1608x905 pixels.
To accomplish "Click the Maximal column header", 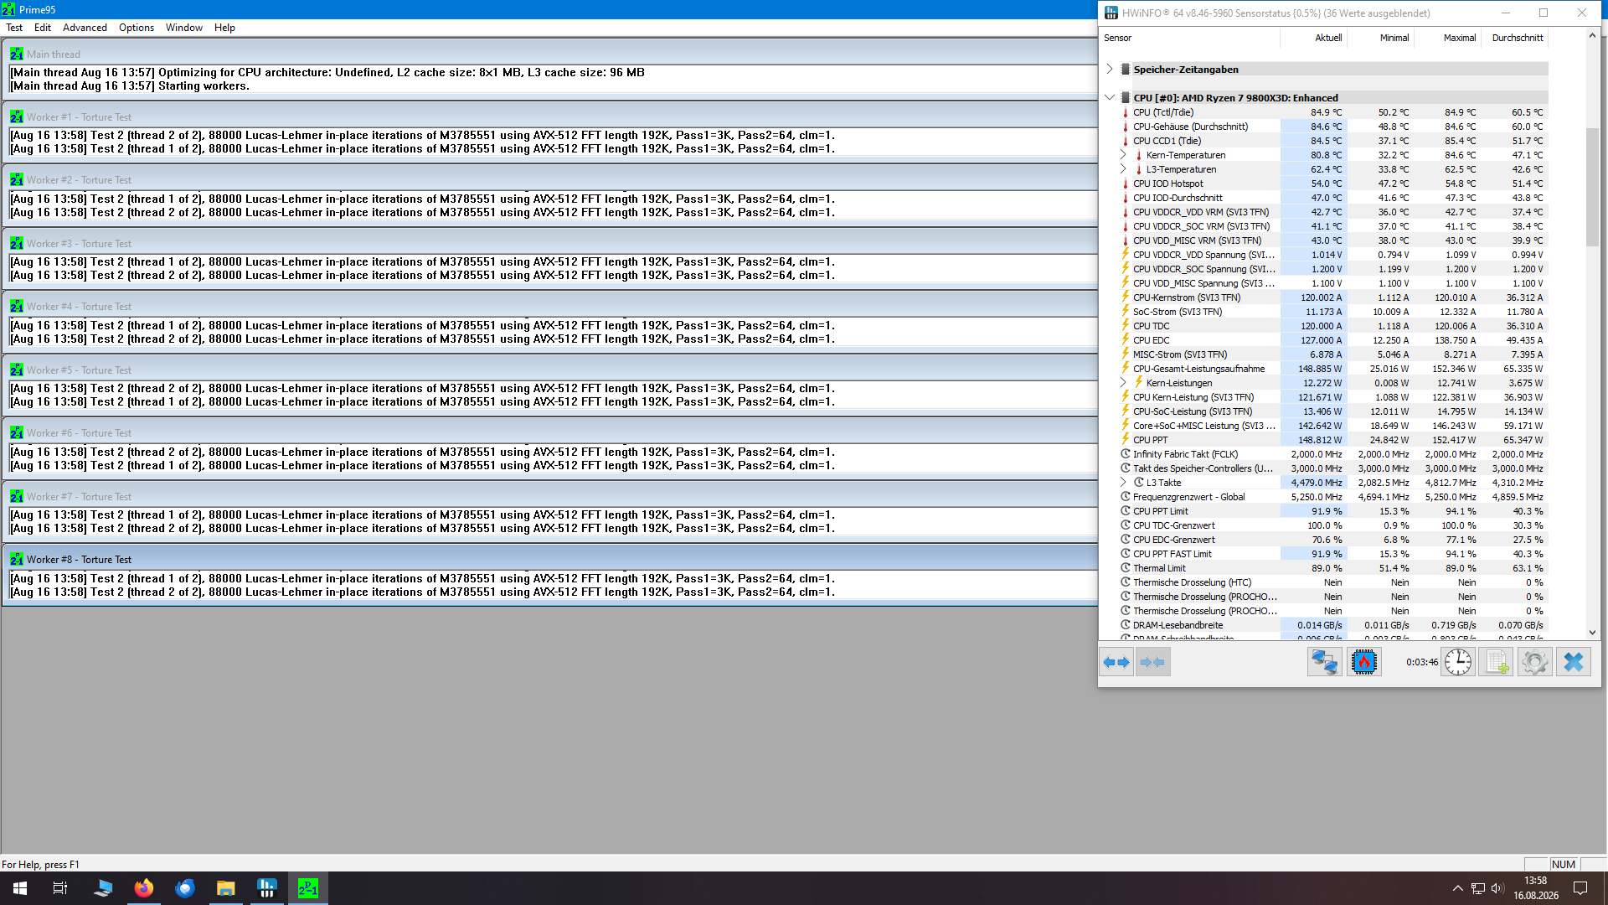I will (1447, 38).
